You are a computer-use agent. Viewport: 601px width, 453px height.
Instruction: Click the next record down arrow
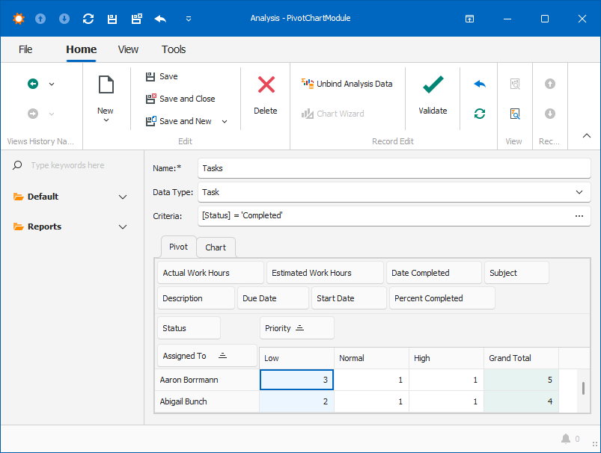[550, 114]
